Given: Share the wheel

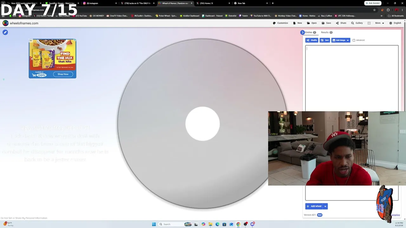Looking at the screenshot, I should click(341, 23).
